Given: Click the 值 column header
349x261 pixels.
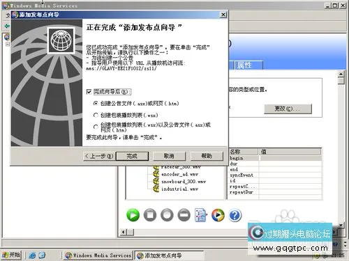Looking at the screenshot, I should (290, 152).
